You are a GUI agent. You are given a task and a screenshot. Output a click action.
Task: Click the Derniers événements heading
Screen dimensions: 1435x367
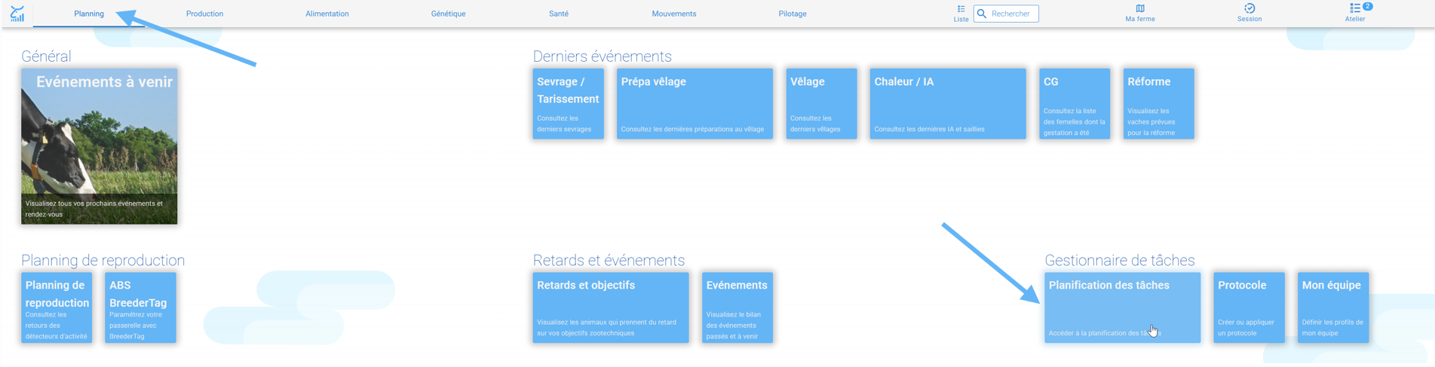pos(602,57)
